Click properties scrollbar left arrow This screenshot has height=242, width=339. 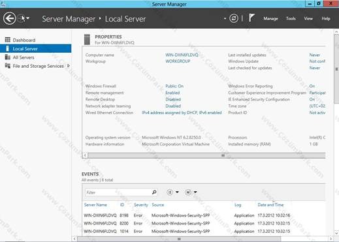click(85, 155)
